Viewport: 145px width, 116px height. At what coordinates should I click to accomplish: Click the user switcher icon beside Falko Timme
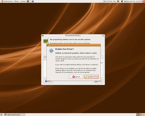pos(114,1)
